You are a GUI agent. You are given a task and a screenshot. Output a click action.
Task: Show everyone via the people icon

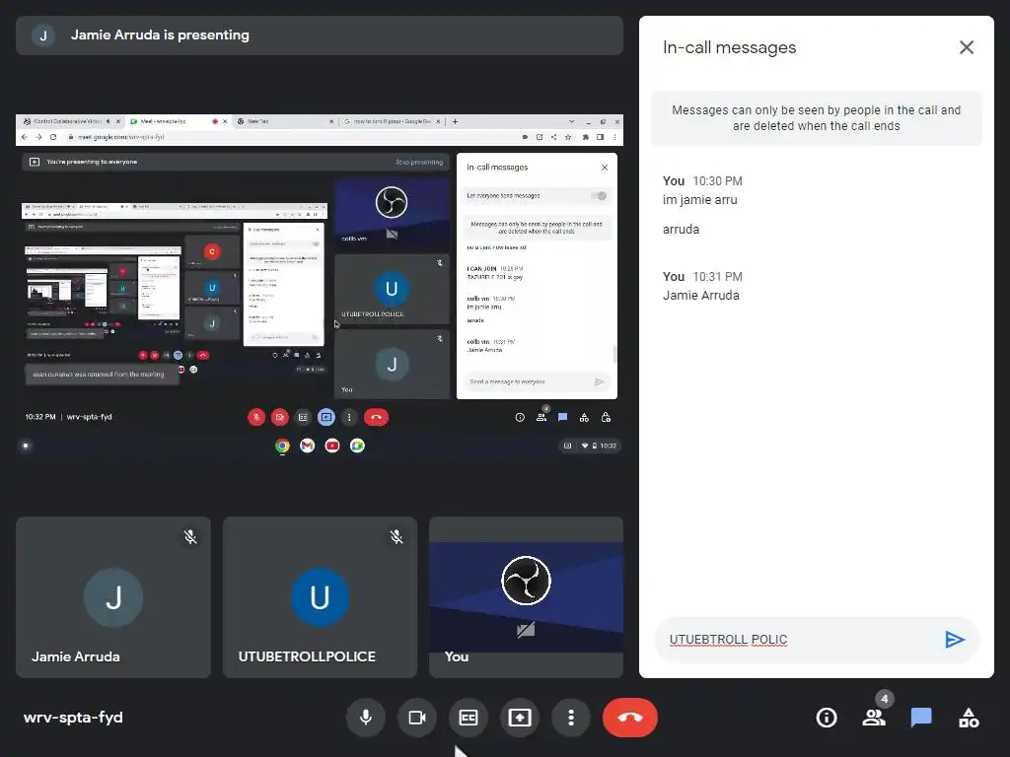click(874, 718)
